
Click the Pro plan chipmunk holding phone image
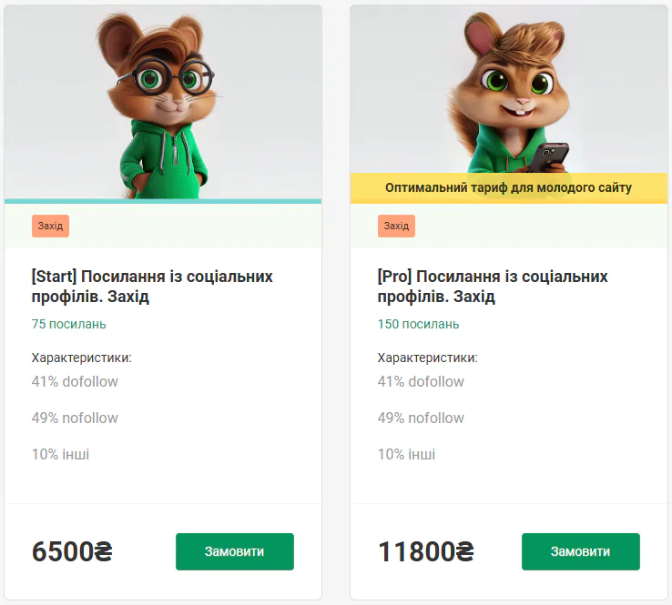coord(508,91)
